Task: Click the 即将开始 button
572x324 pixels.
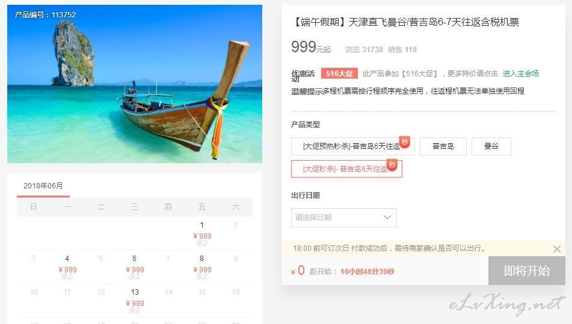Action: click(526, 271)
